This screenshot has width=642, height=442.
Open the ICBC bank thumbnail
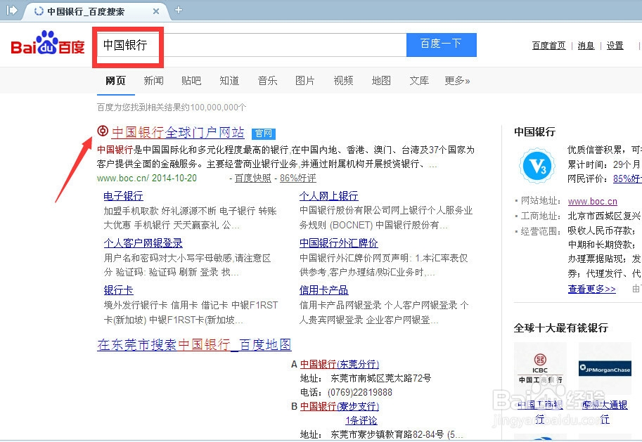pos(540,369)
